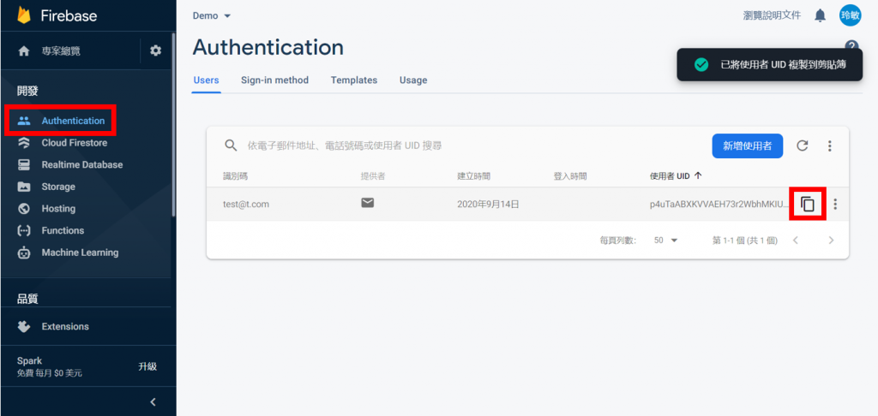Switch to Sign-in method tab
Screen dimensions: 878x416
pyautogui.click(x=275, y=80)
